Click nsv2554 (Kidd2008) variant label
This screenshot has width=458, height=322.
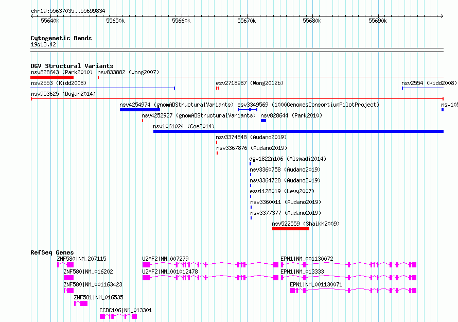pos(429,83)
